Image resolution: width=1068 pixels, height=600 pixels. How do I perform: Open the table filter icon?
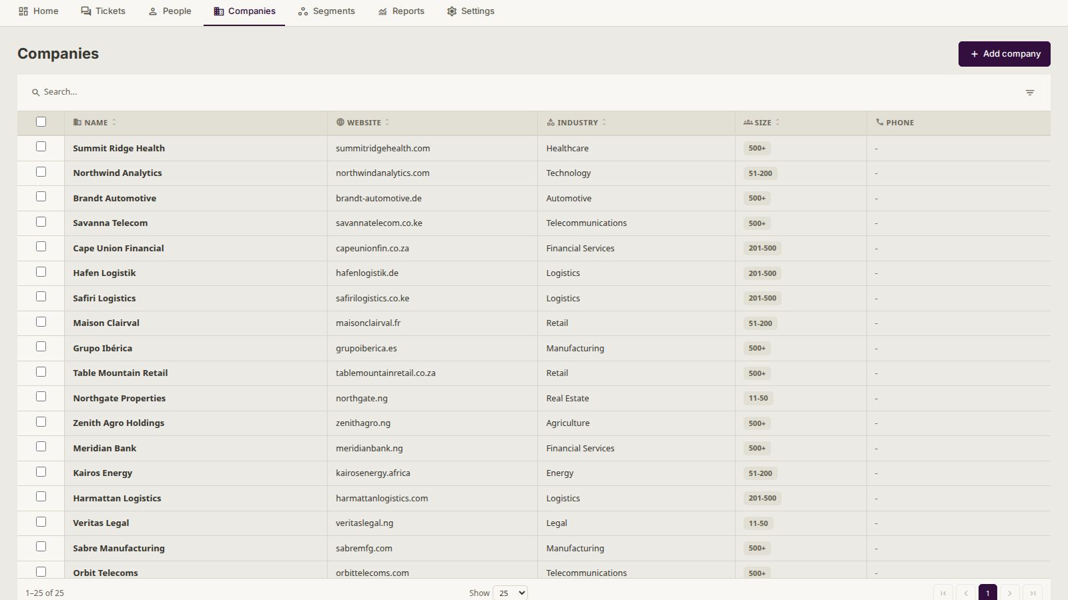pyautogui.click(x=1030, y=93)
